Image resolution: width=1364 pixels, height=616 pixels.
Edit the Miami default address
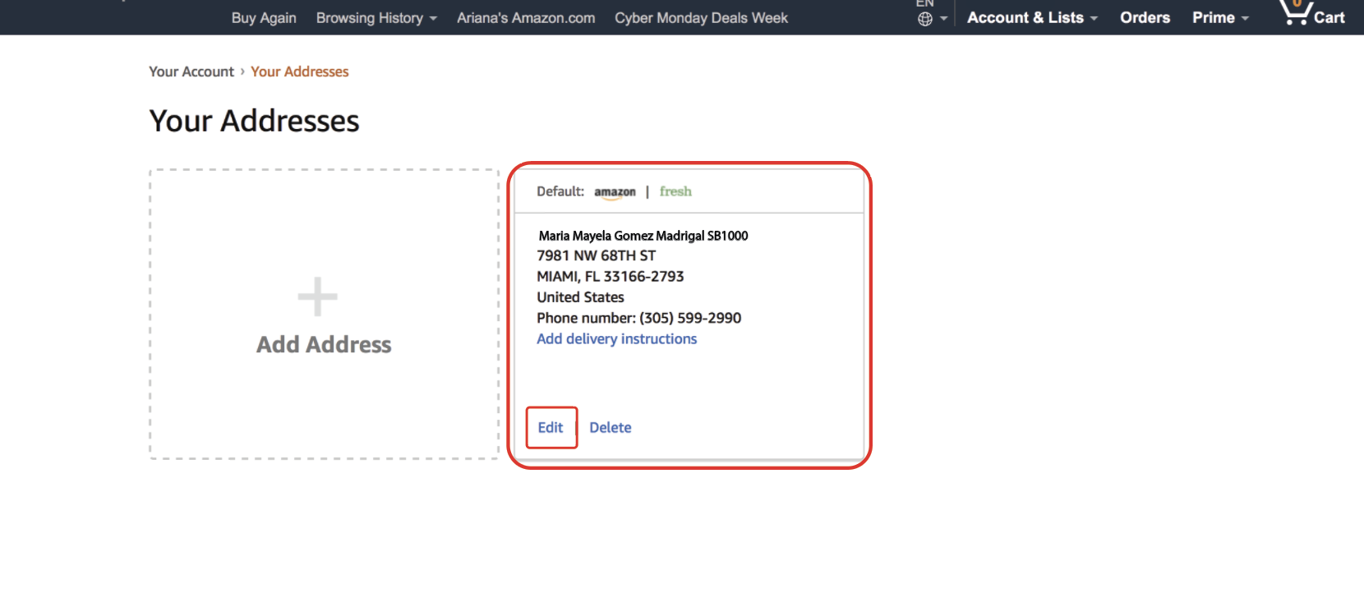(551, 427)
